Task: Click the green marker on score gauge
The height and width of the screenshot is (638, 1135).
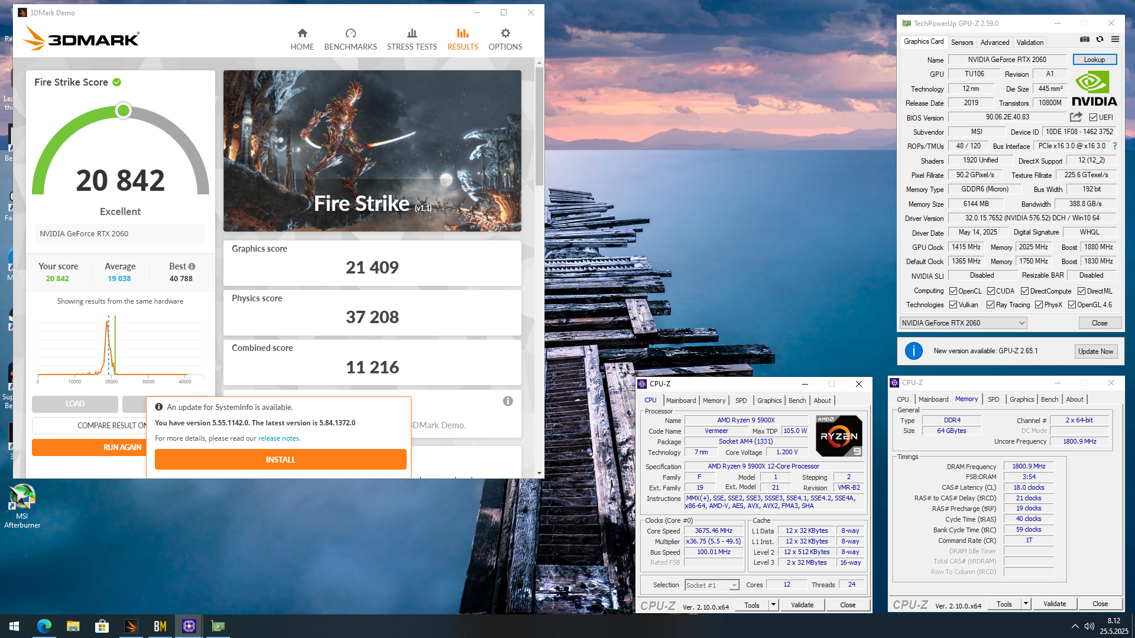Action: point(124,110)
